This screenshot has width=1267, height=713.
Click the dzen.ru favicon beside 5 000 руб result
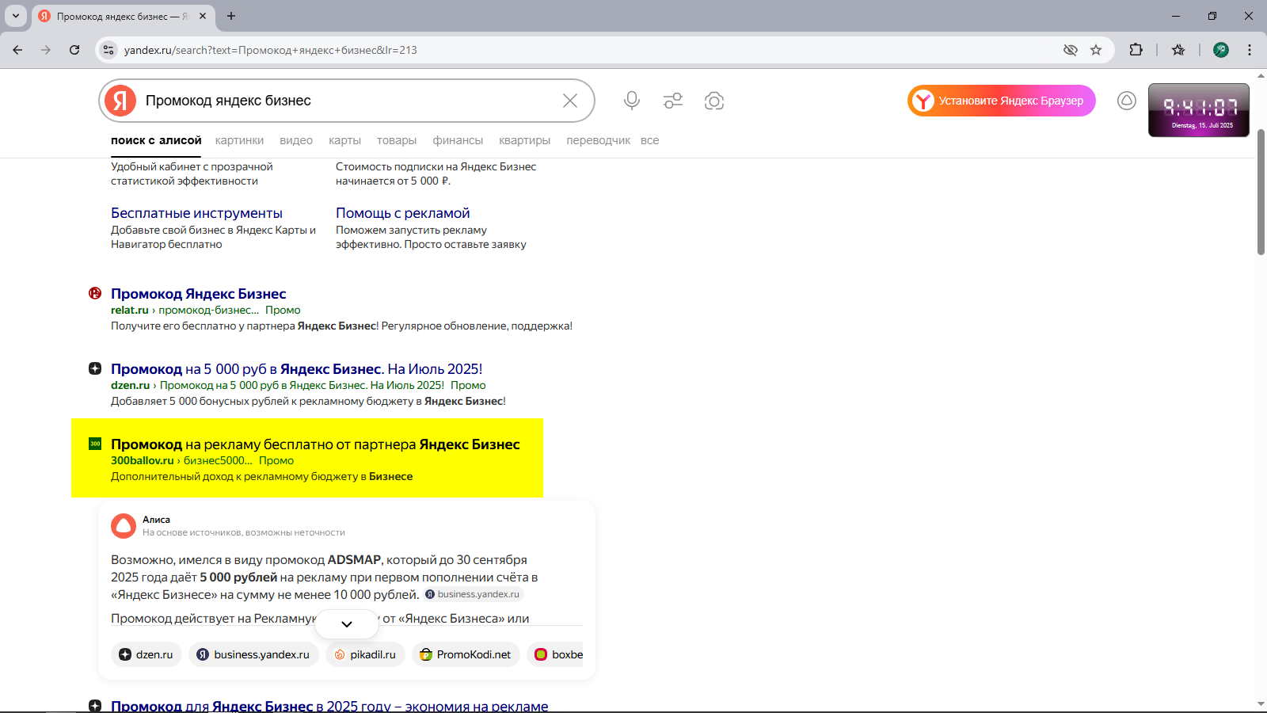pos(95,368)
